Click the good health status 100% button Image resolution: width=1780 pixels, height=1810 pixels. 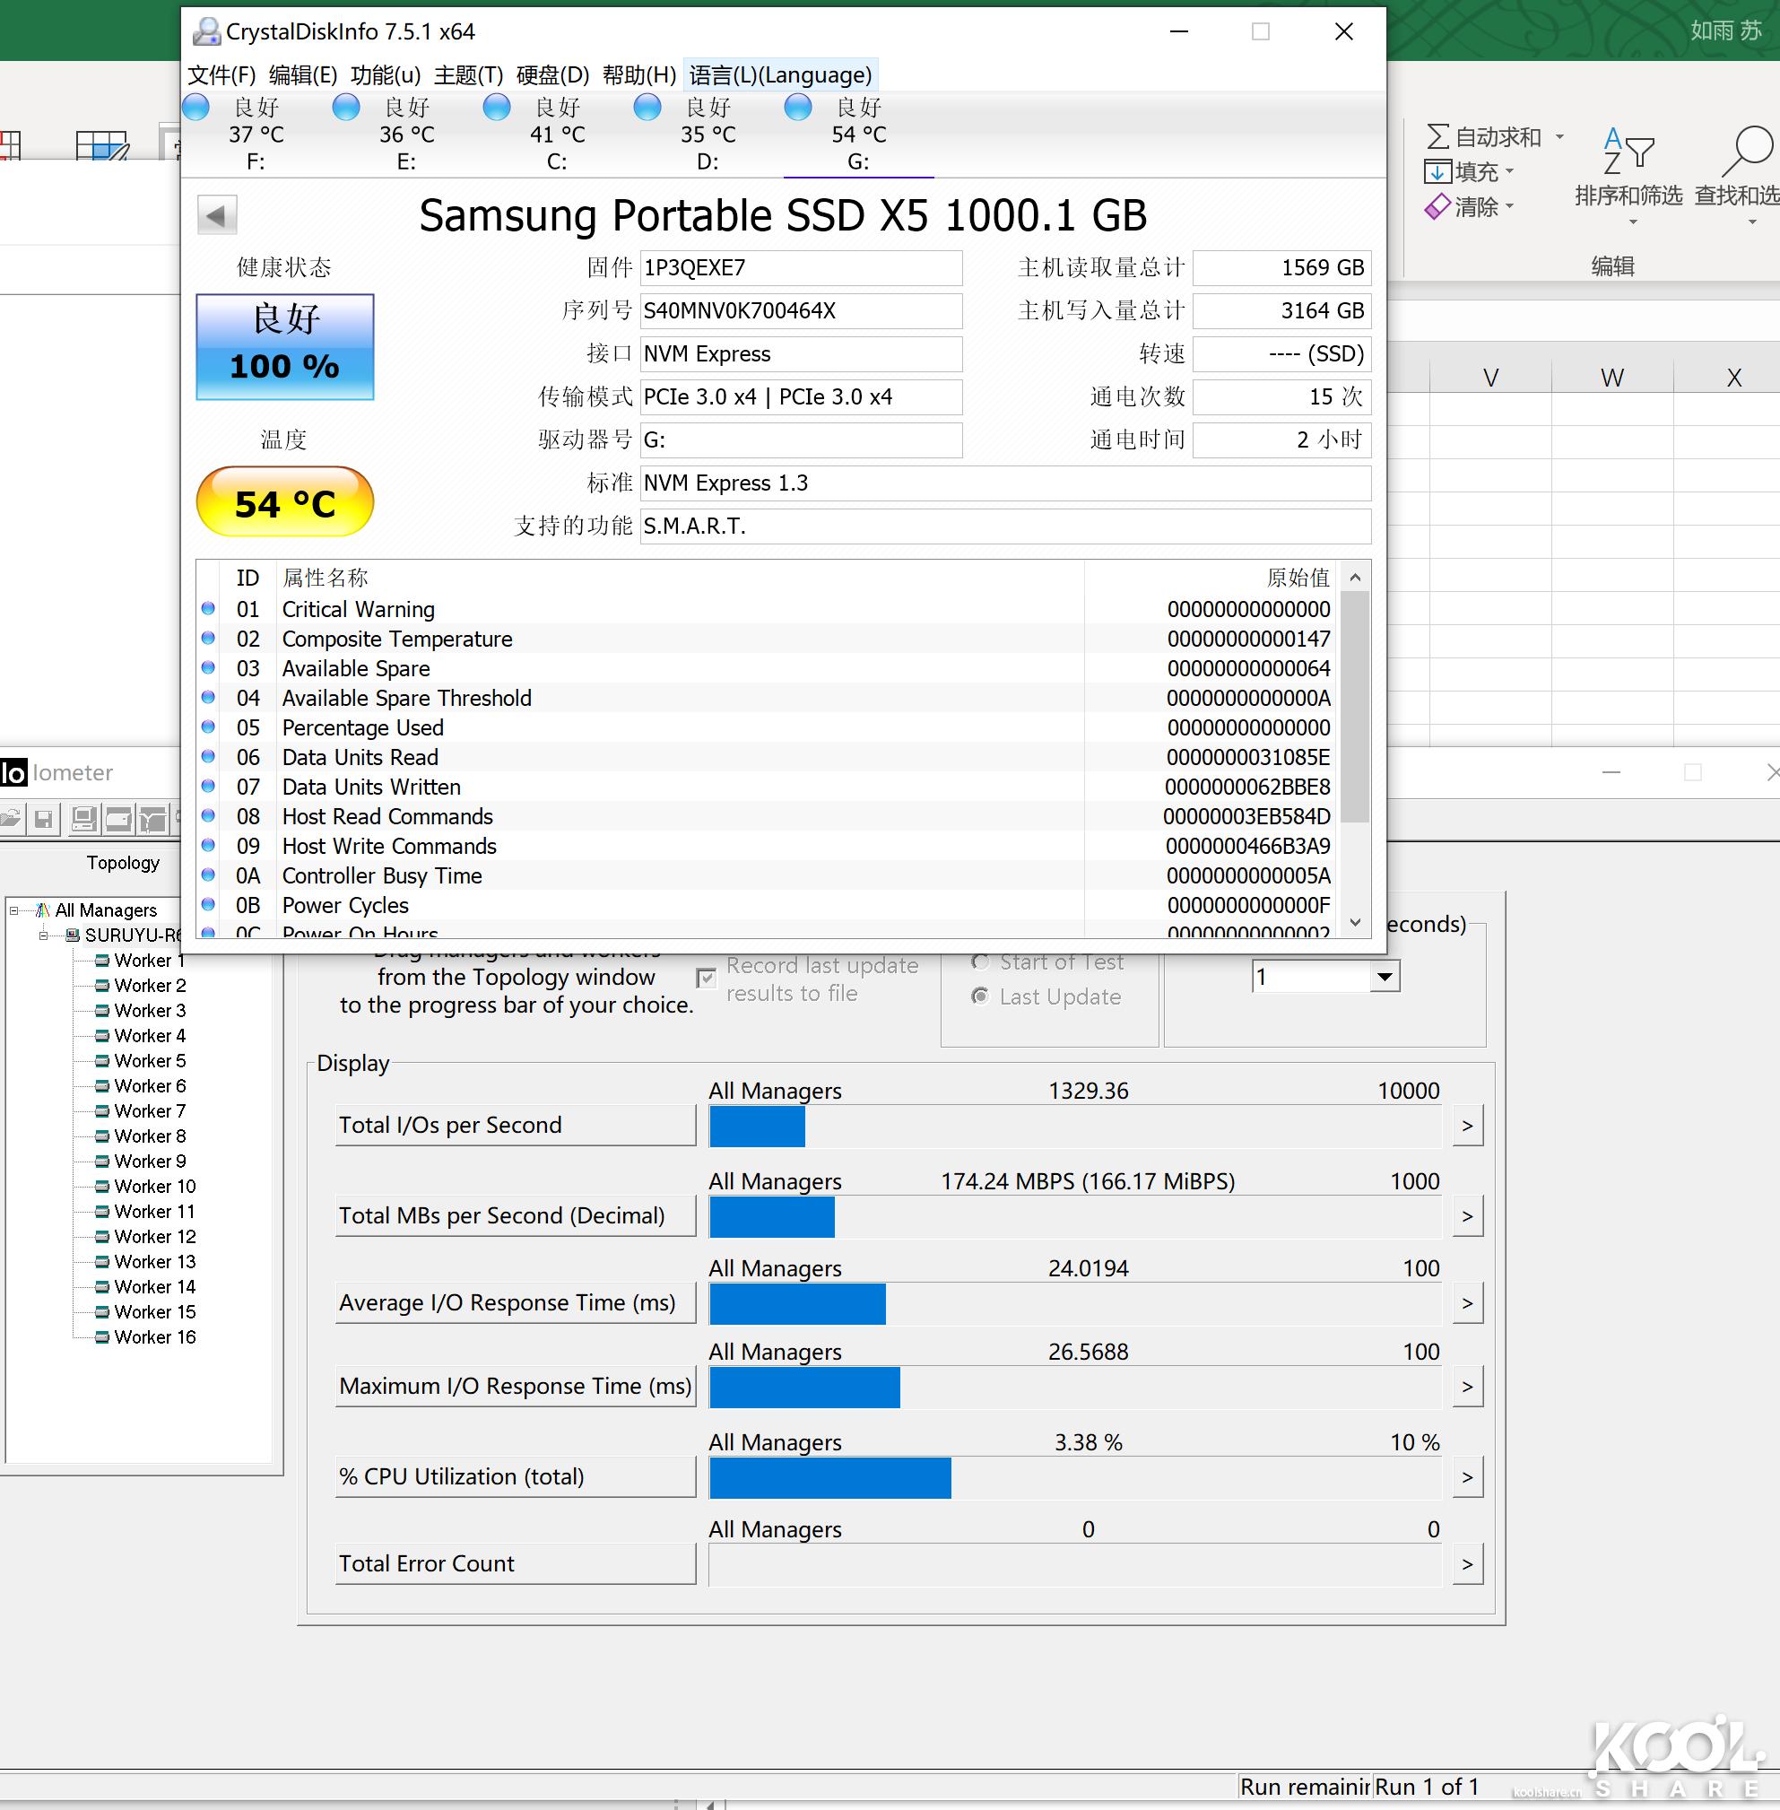[x=284, y=347]
